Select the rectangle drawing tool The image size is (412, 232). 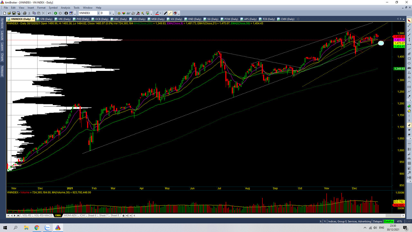(x=409, y=59)
